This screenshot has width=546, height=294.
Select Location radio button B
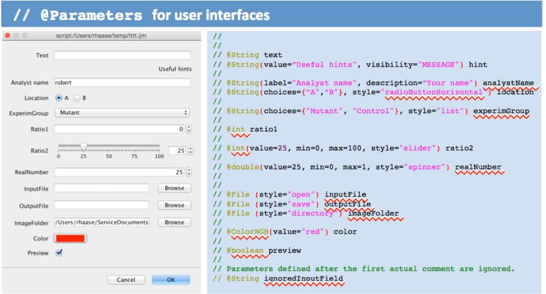77,98
